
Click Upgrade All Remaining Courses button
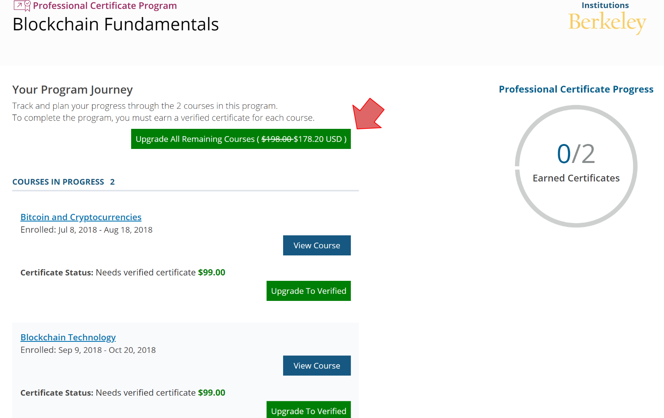(x=241, y=139)
